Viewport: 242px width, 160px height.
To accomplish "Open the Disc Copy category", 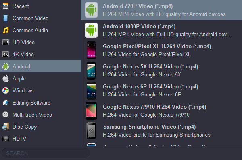I will [40, 127].
